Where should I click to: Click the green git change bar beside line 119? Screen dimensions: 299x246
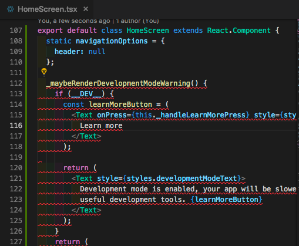(26, 157)
